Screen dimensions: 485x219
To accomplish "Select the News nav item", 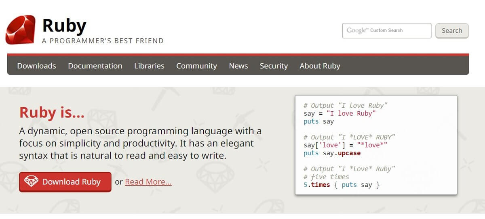I will (238, 66).
